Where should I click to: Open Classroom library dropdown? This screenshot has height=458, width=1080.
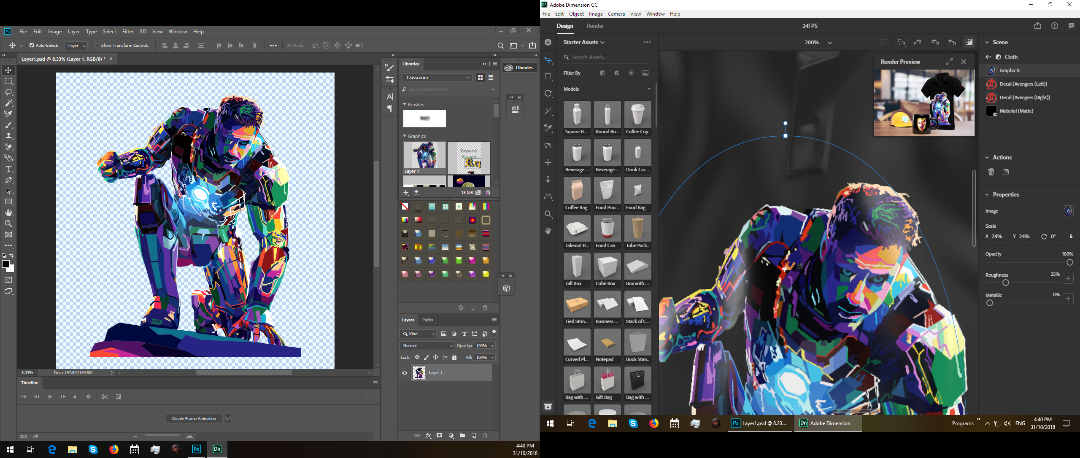click(437, 78)
